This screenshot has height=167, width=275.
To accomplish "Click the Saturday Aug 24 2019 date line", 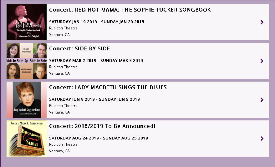I will (x=99, y=138).
